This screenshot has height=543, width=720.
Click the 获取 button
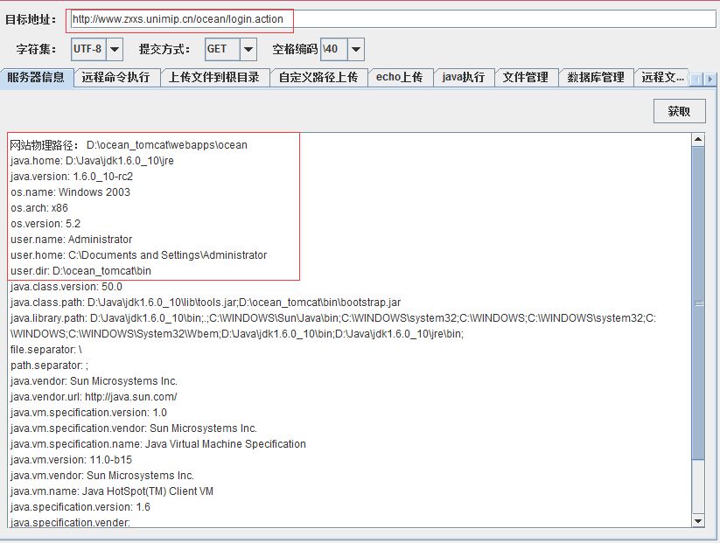[x=679, y=111]
